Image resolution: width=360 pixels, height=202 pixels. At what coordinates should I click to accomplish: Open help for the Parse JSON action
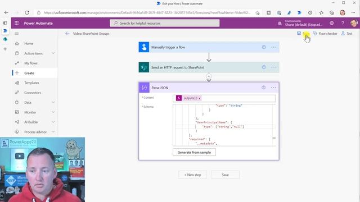coord(263,88)
